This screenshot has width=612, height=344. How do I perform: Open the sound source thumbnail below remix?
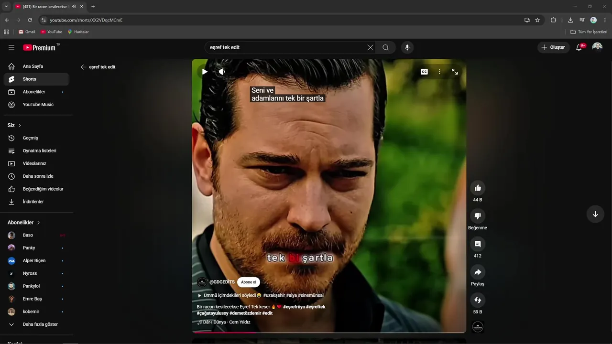click(x=478, y=327)
